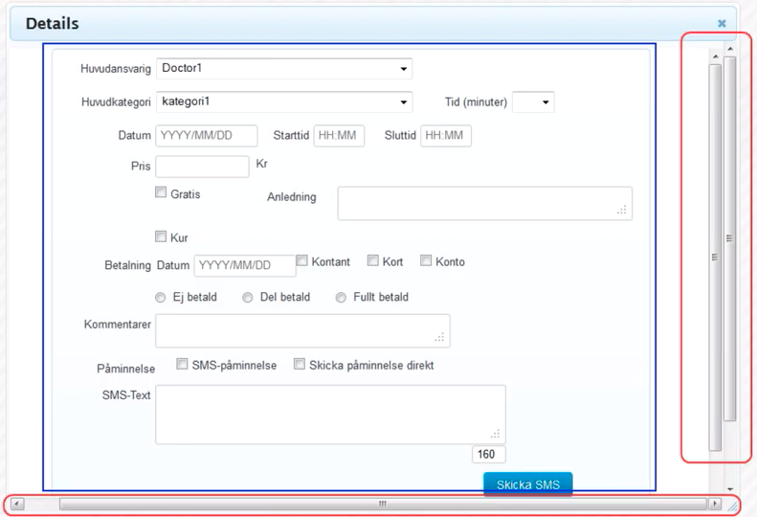The width and height of the screenshot is (757, 517).
Task: Open the Huvudansvarig dropdown showing Doctor1
Action: [x=283, y=69]
